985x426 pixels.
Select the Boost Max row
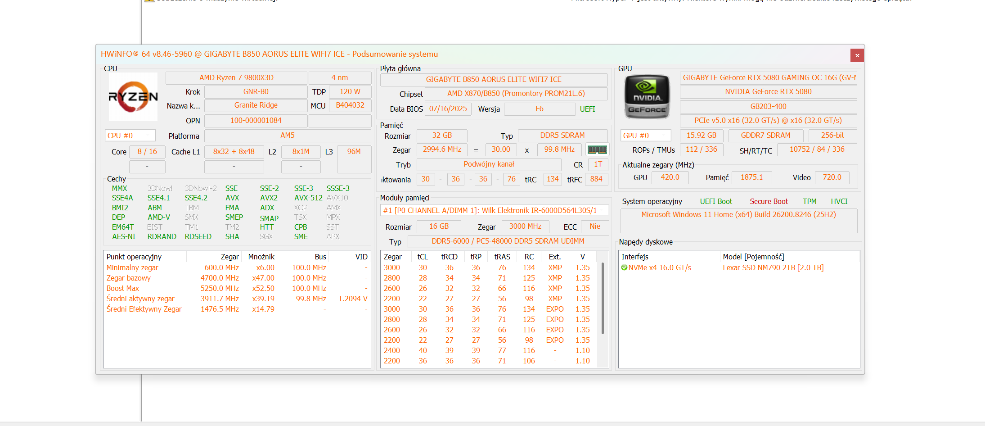pos(123,288)
